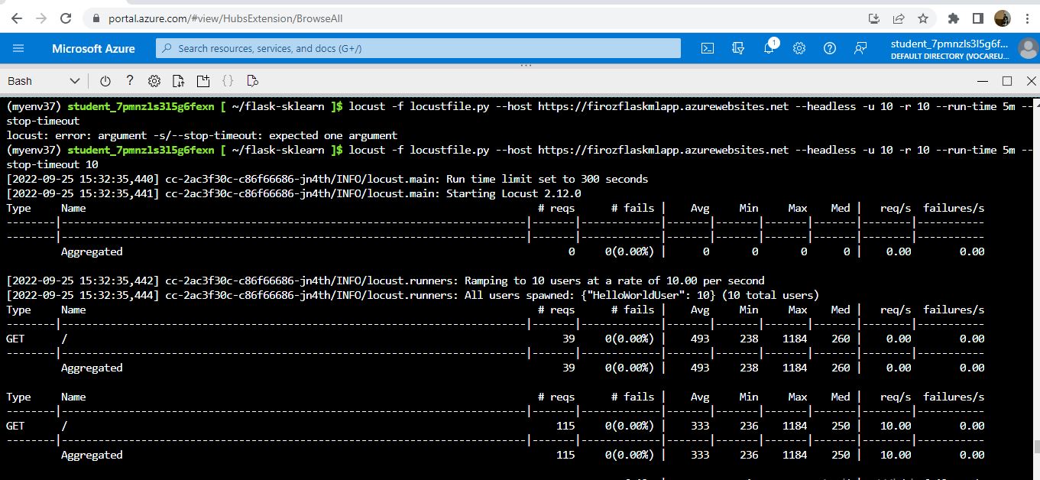Click the 115 request count in GET row

coord(565,426)
